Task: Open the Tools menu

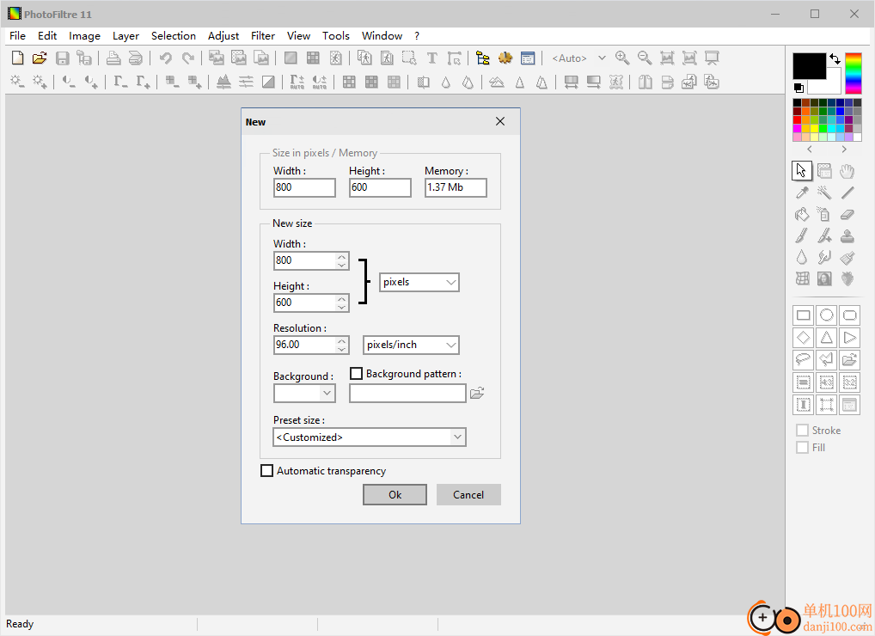Action: coord(336,36)
